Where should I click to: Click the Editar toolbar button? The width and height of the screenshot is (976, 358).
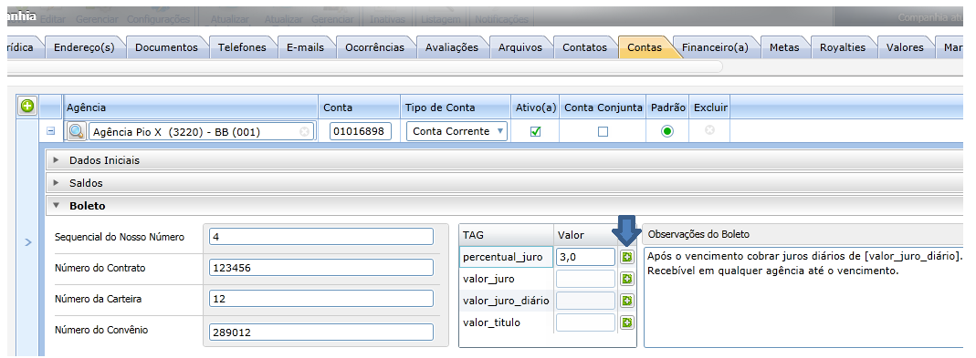[x=53, y=19]
